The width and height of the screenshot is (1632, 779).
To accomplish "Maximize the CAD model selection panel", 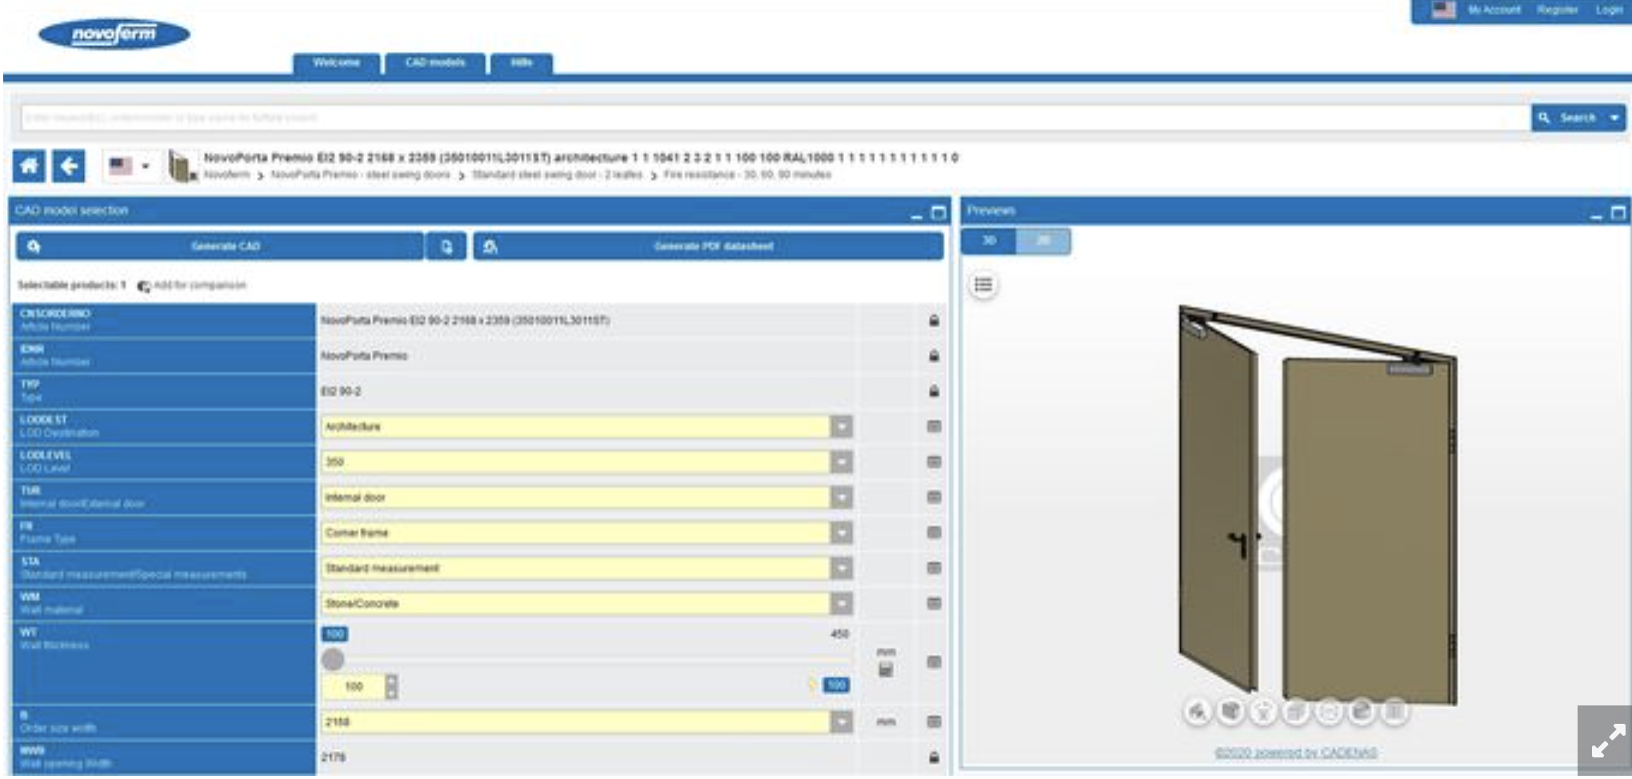I will (938, 213).
